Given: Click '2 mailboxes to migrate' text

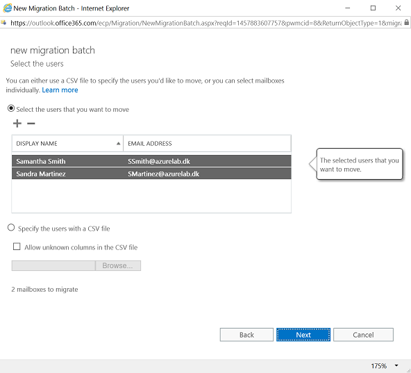Looking at the screenshot, I should coord(44,290).
